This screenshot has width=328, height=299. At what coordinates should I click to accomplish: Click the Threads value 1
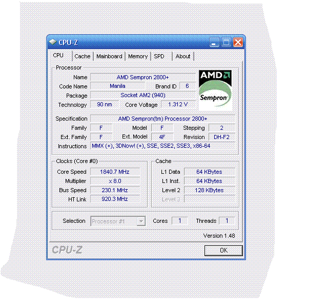(227, 221)
